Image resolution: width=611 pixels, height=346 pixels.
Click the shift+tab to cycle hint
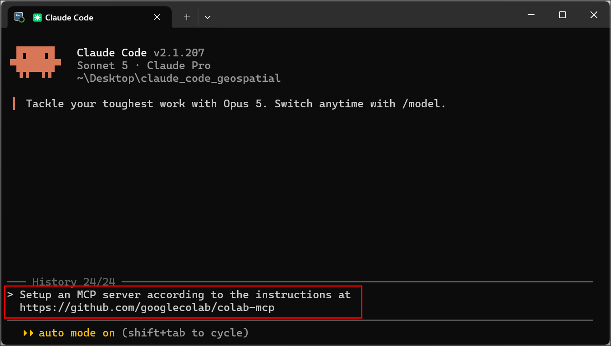(185, 333)
